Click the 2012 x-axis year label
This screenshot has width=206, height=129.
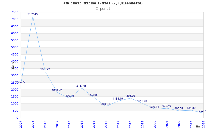coord(57,124)
